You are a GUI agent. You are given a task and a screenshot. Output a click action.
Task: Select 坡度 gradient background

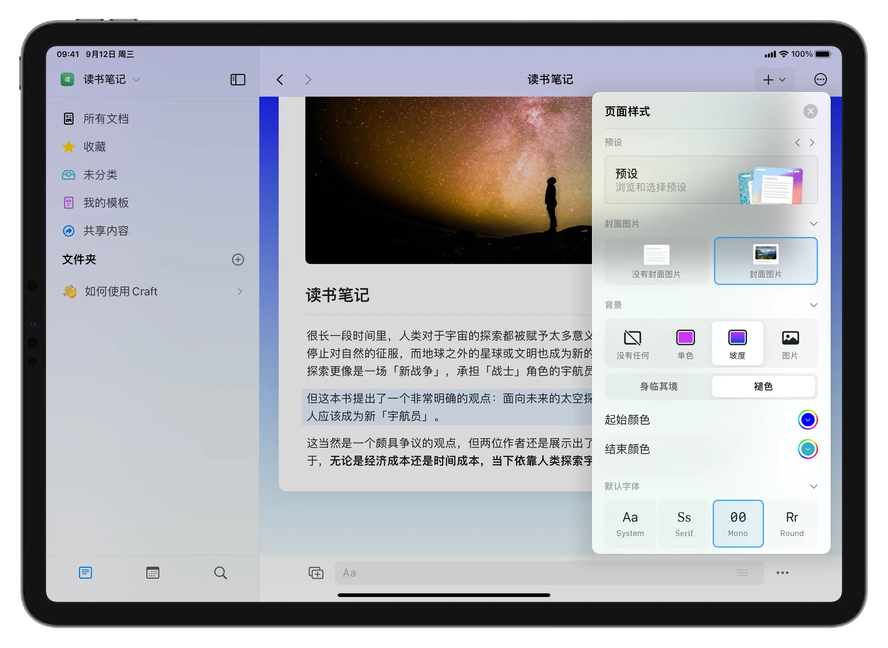pyautogui.click(x=737, y=344)
